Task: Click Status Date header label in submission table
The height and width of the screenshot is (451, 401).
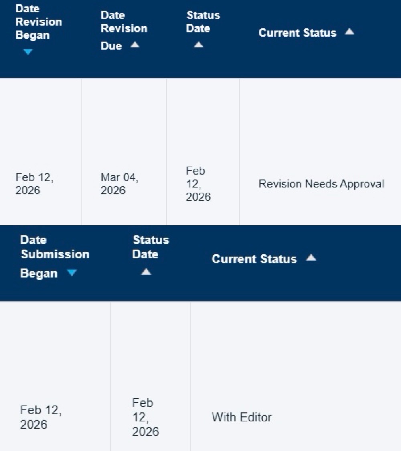Action: [150, 247]
